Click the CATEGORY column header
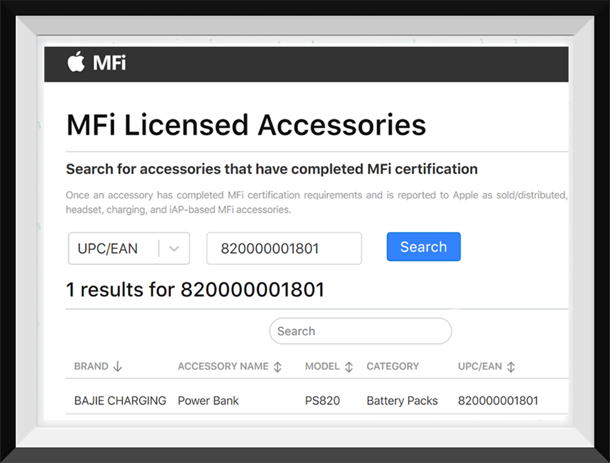 click(392, 366)
